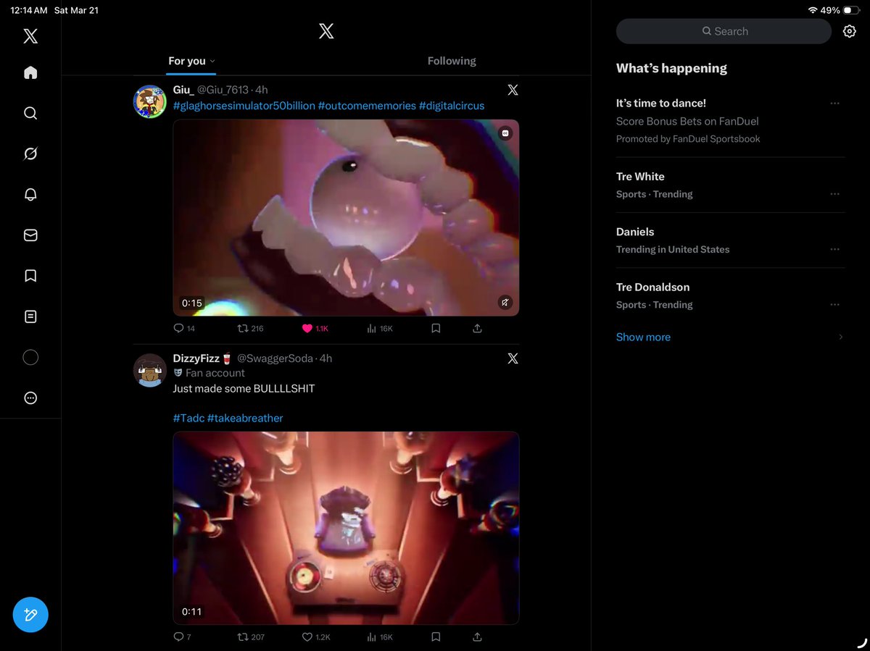Open Grok X icon on Giu_ post
Image resolution: width=870 pixels, height=651 pixels.
coord(513,90)
